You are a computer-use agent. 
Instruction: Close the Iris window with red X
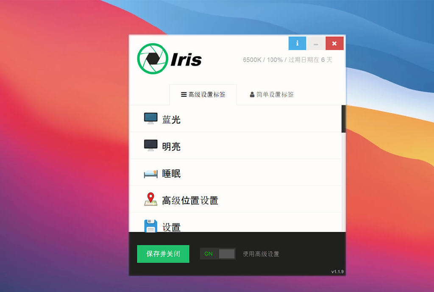334,43
